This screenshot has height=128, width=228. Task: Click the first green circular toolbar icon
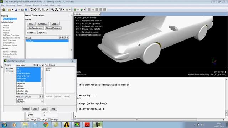tap(75, 10)
